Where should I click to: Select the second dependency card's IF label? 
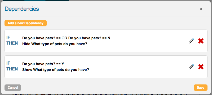click(x=8, y=63)
